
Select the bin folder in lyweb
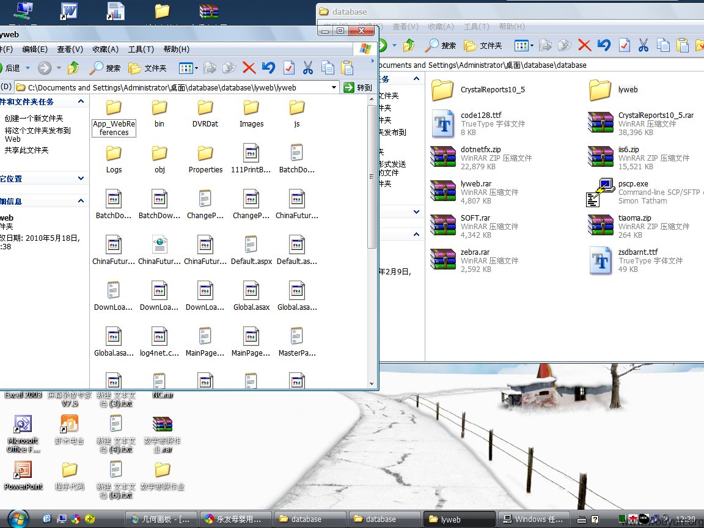pos(159,114)
